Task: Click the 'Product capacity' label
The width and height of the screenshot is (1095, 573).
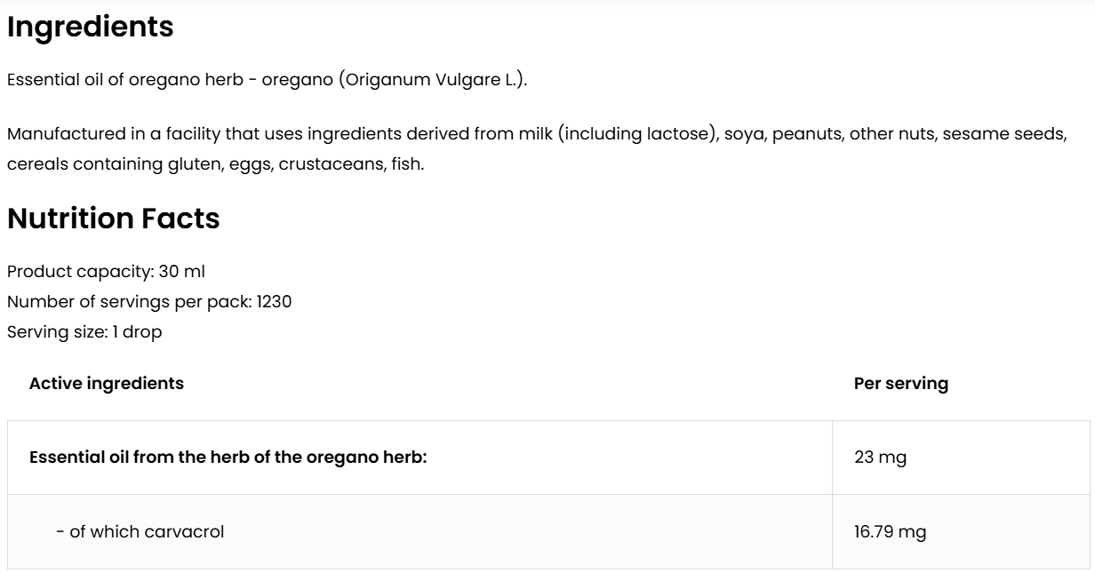Action: pos(80,271)
